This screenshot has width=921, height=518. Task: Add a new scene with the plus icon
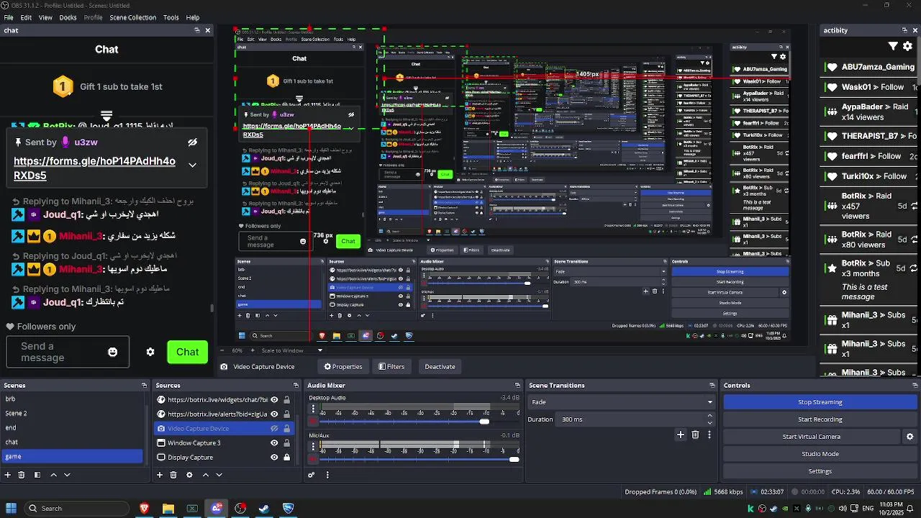(x=8, y=475)
